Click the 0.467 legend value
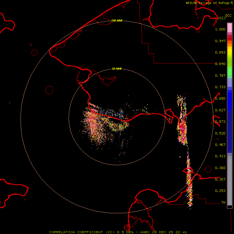 click(x=220, y=145)
